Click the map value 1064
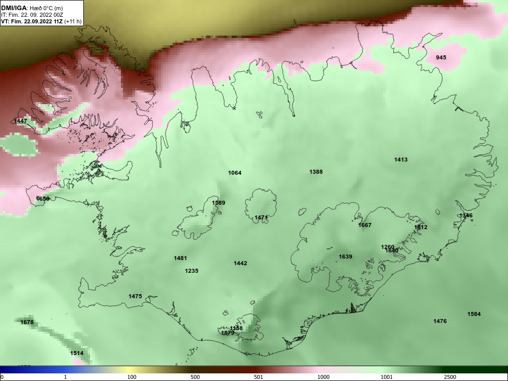508x381 pixels. point(235,173)
